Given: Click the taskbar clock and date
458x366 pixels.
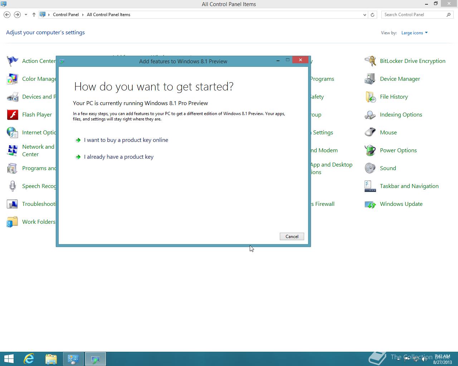Looking at the screenshot, I should point(443,359).
